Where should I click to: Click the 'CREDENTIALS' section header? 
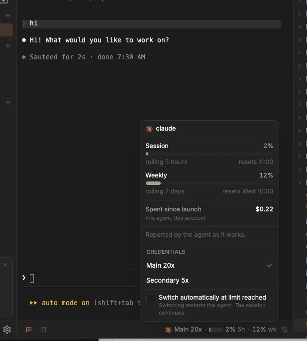coord(166,252)
